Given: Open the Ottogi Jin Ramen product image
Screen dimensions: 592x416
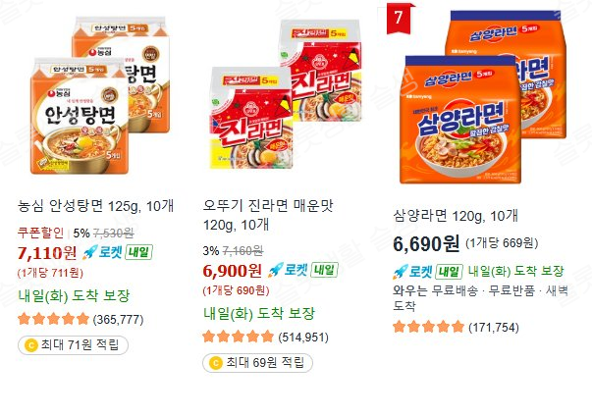Looking at the screenshot, I should (x=286, y=94).
